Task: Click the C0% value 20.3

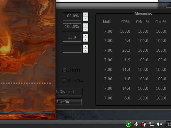Action: [x=126, y=50]
